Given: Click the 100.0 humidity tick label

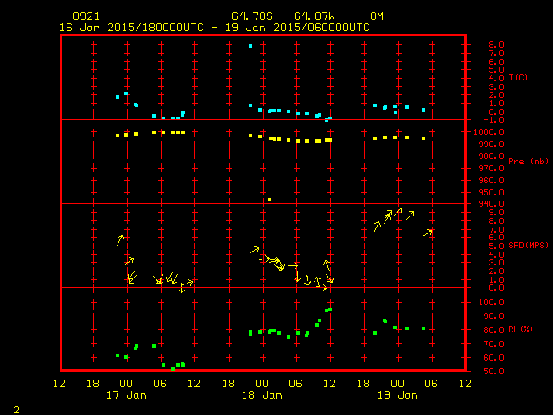Looking at the screenshot, I should coord(486,303).
